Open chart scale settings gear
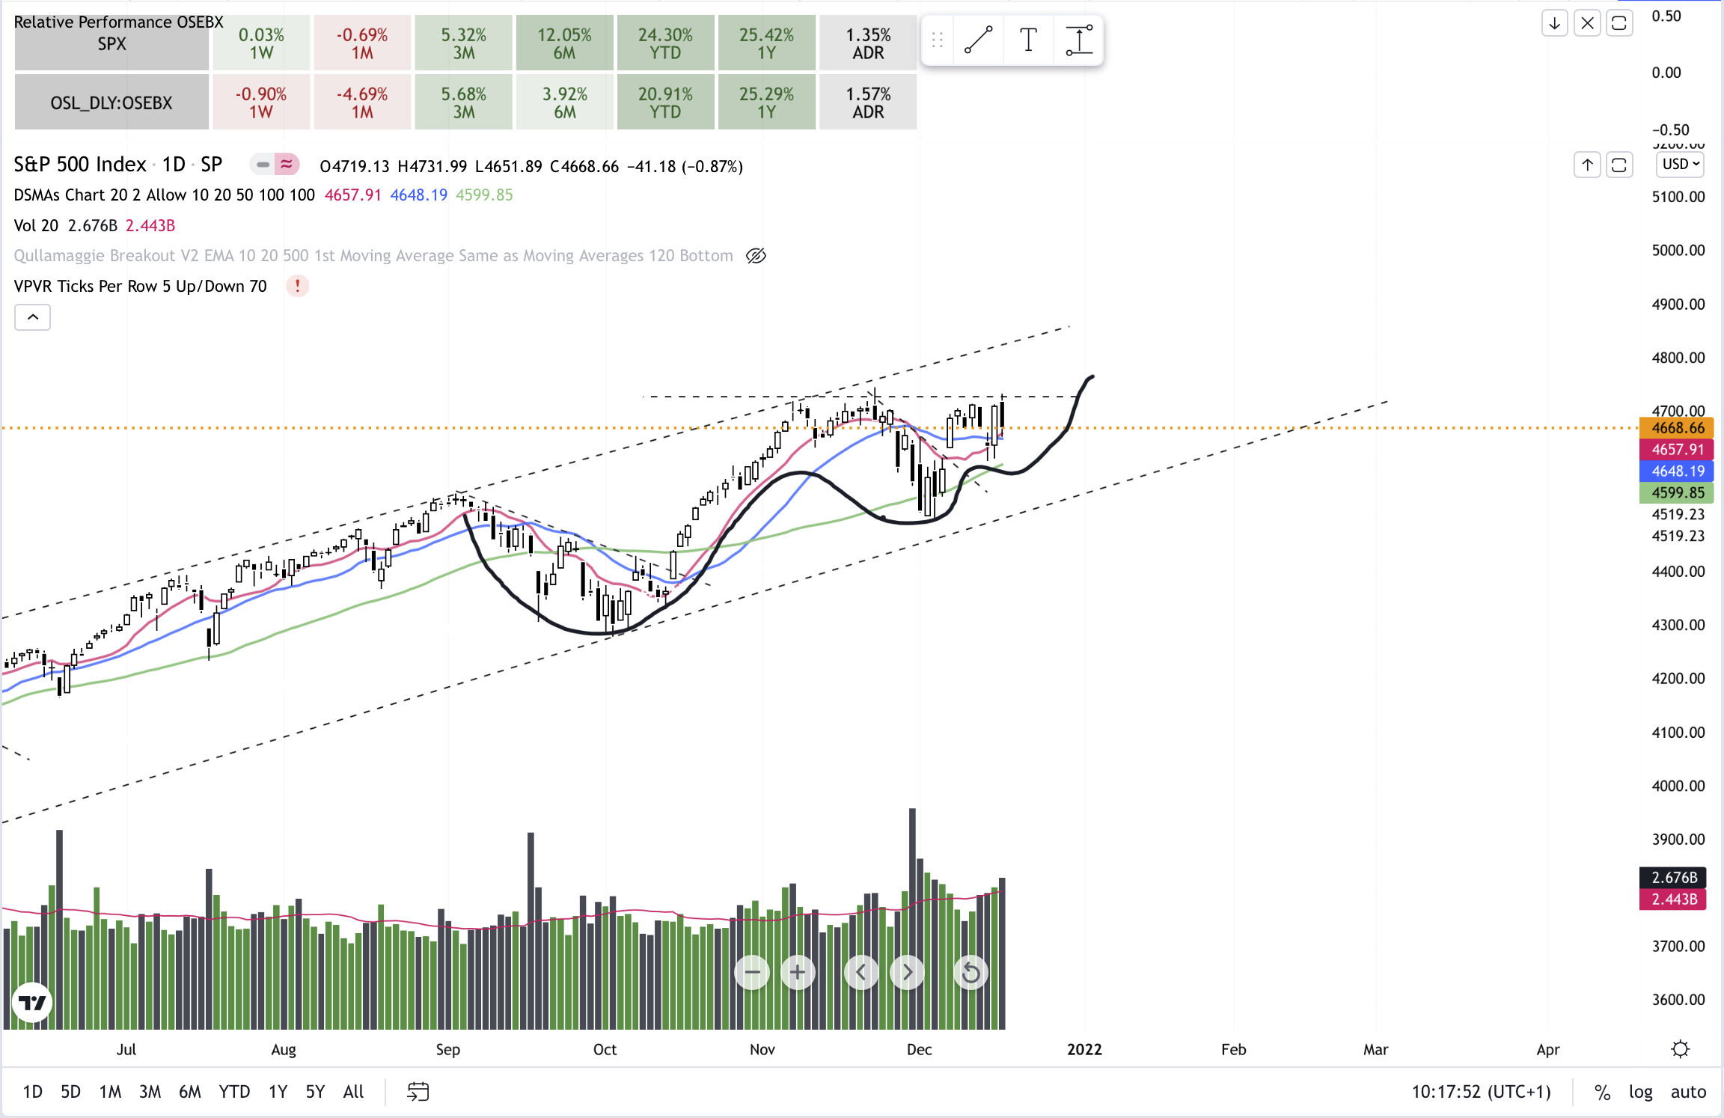Screen dimensions: 1724x1118 click(x=1680, y=1049)
